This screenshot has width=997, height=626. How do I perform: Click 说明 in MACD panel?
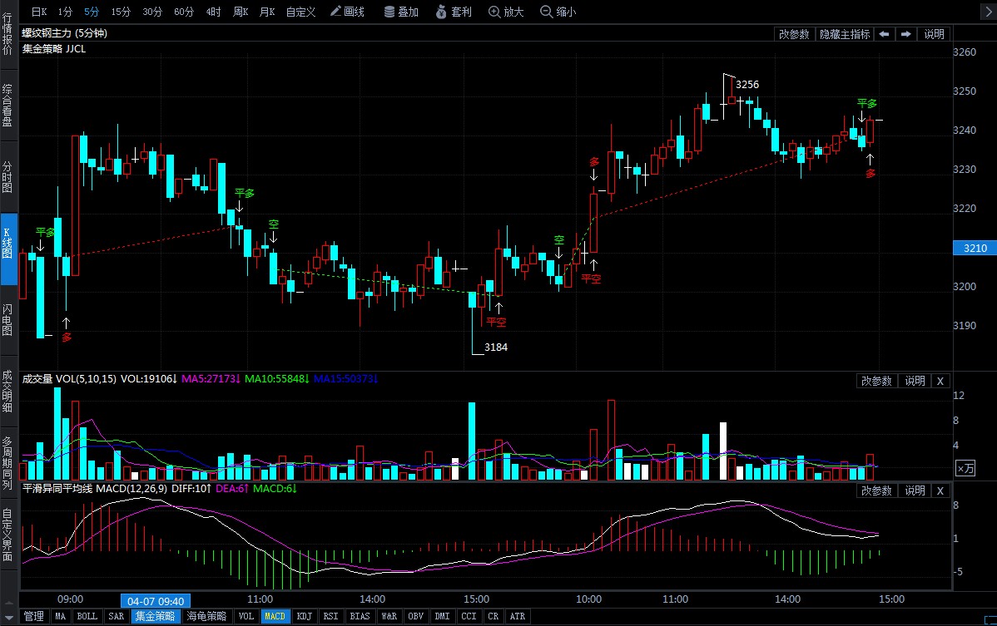pyautogui.click(x=915, y=490)
